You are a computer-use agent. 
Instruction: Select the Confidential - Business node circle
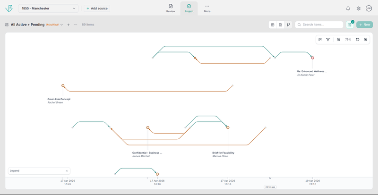click(148, 127)
